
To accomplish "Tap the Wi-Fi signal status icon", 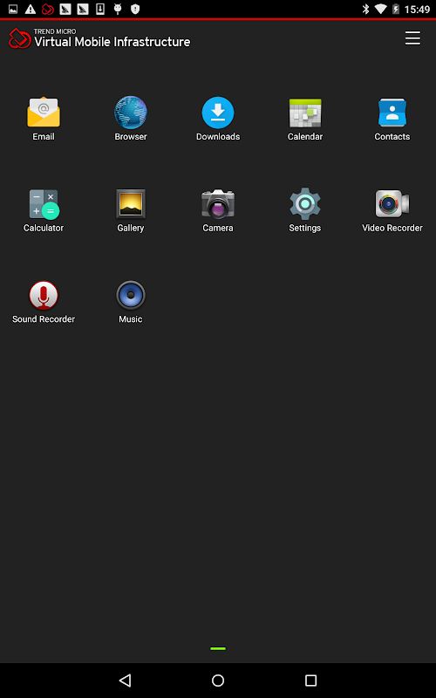I will click(x=380, y=9).
